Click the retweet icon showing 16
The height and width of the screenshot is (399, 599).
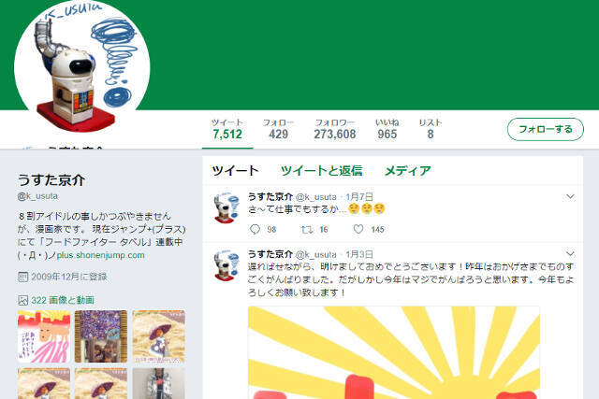click(x=306, y=229)
